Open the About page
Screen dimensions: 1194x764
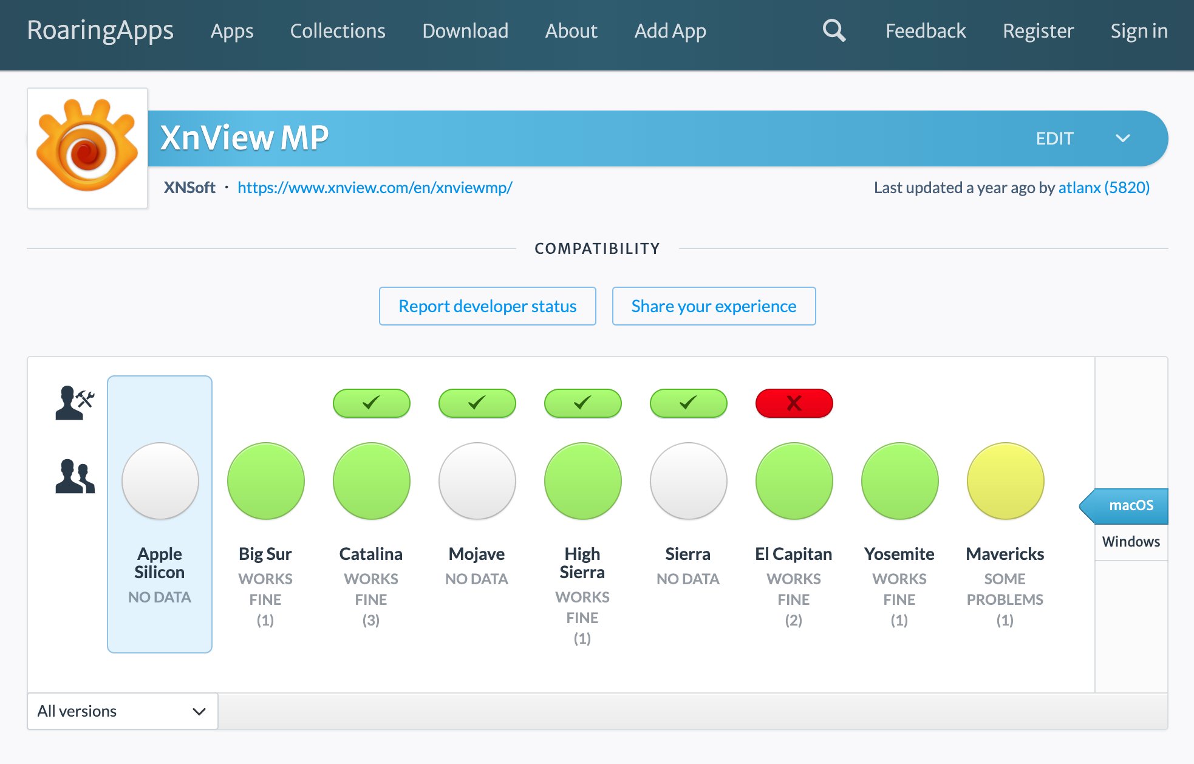pos(571,31)
